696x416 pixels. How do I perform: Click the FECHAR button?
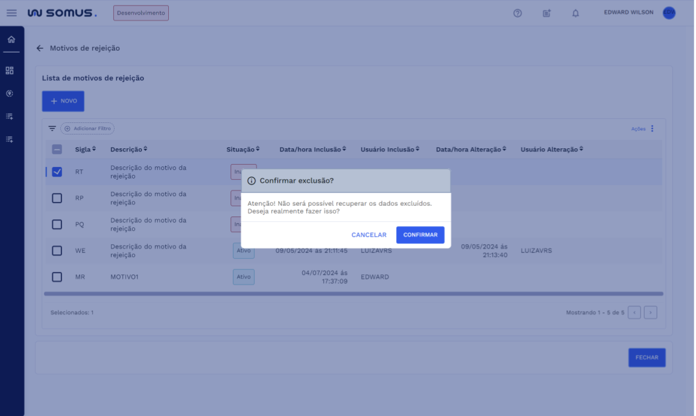[x=647, y=358]
